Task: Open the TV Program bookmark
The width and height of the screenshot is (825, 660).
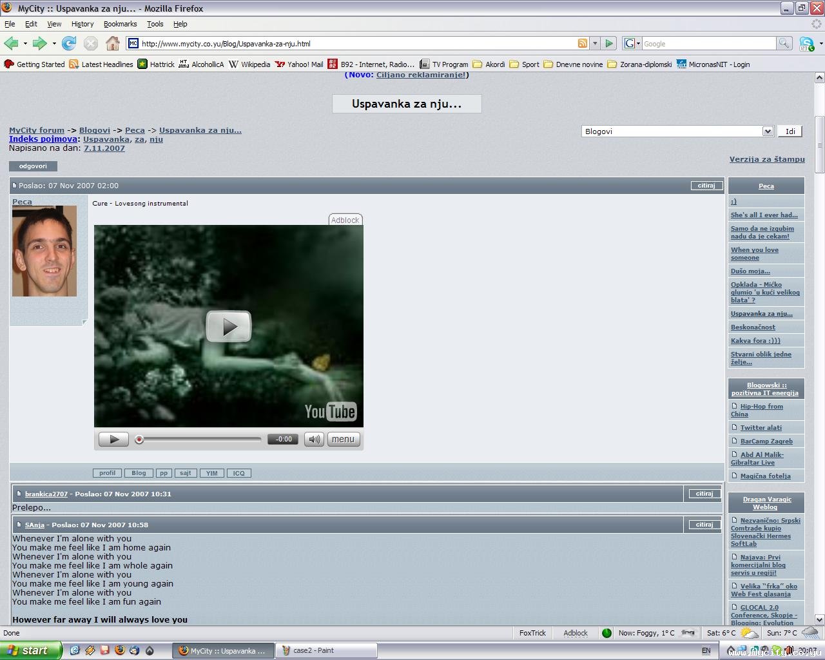Action: tap(444, 64)
